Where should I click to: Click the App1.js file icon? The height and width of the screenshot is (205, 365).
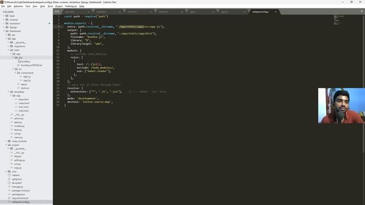click(x=21, y=77)
